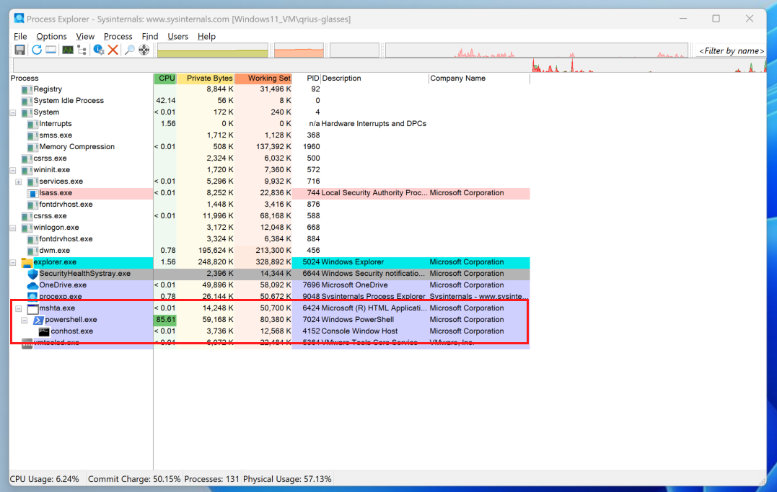Expand the services.exe tree node
The height and width of the screenshot is (492, 777).
(18, 182)
